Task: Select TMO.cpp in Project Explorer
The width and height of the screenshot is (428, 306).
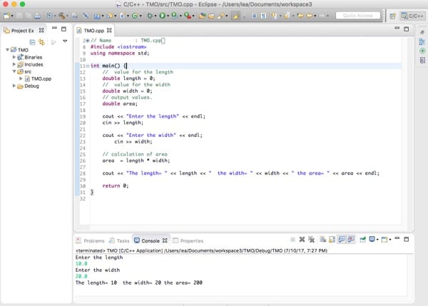Action: point(41,78)
